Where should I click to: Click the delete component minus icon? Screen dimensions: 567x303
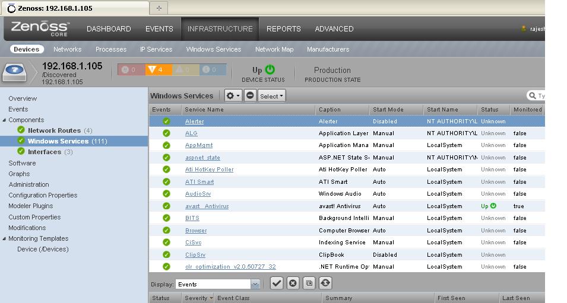point(250,95)
